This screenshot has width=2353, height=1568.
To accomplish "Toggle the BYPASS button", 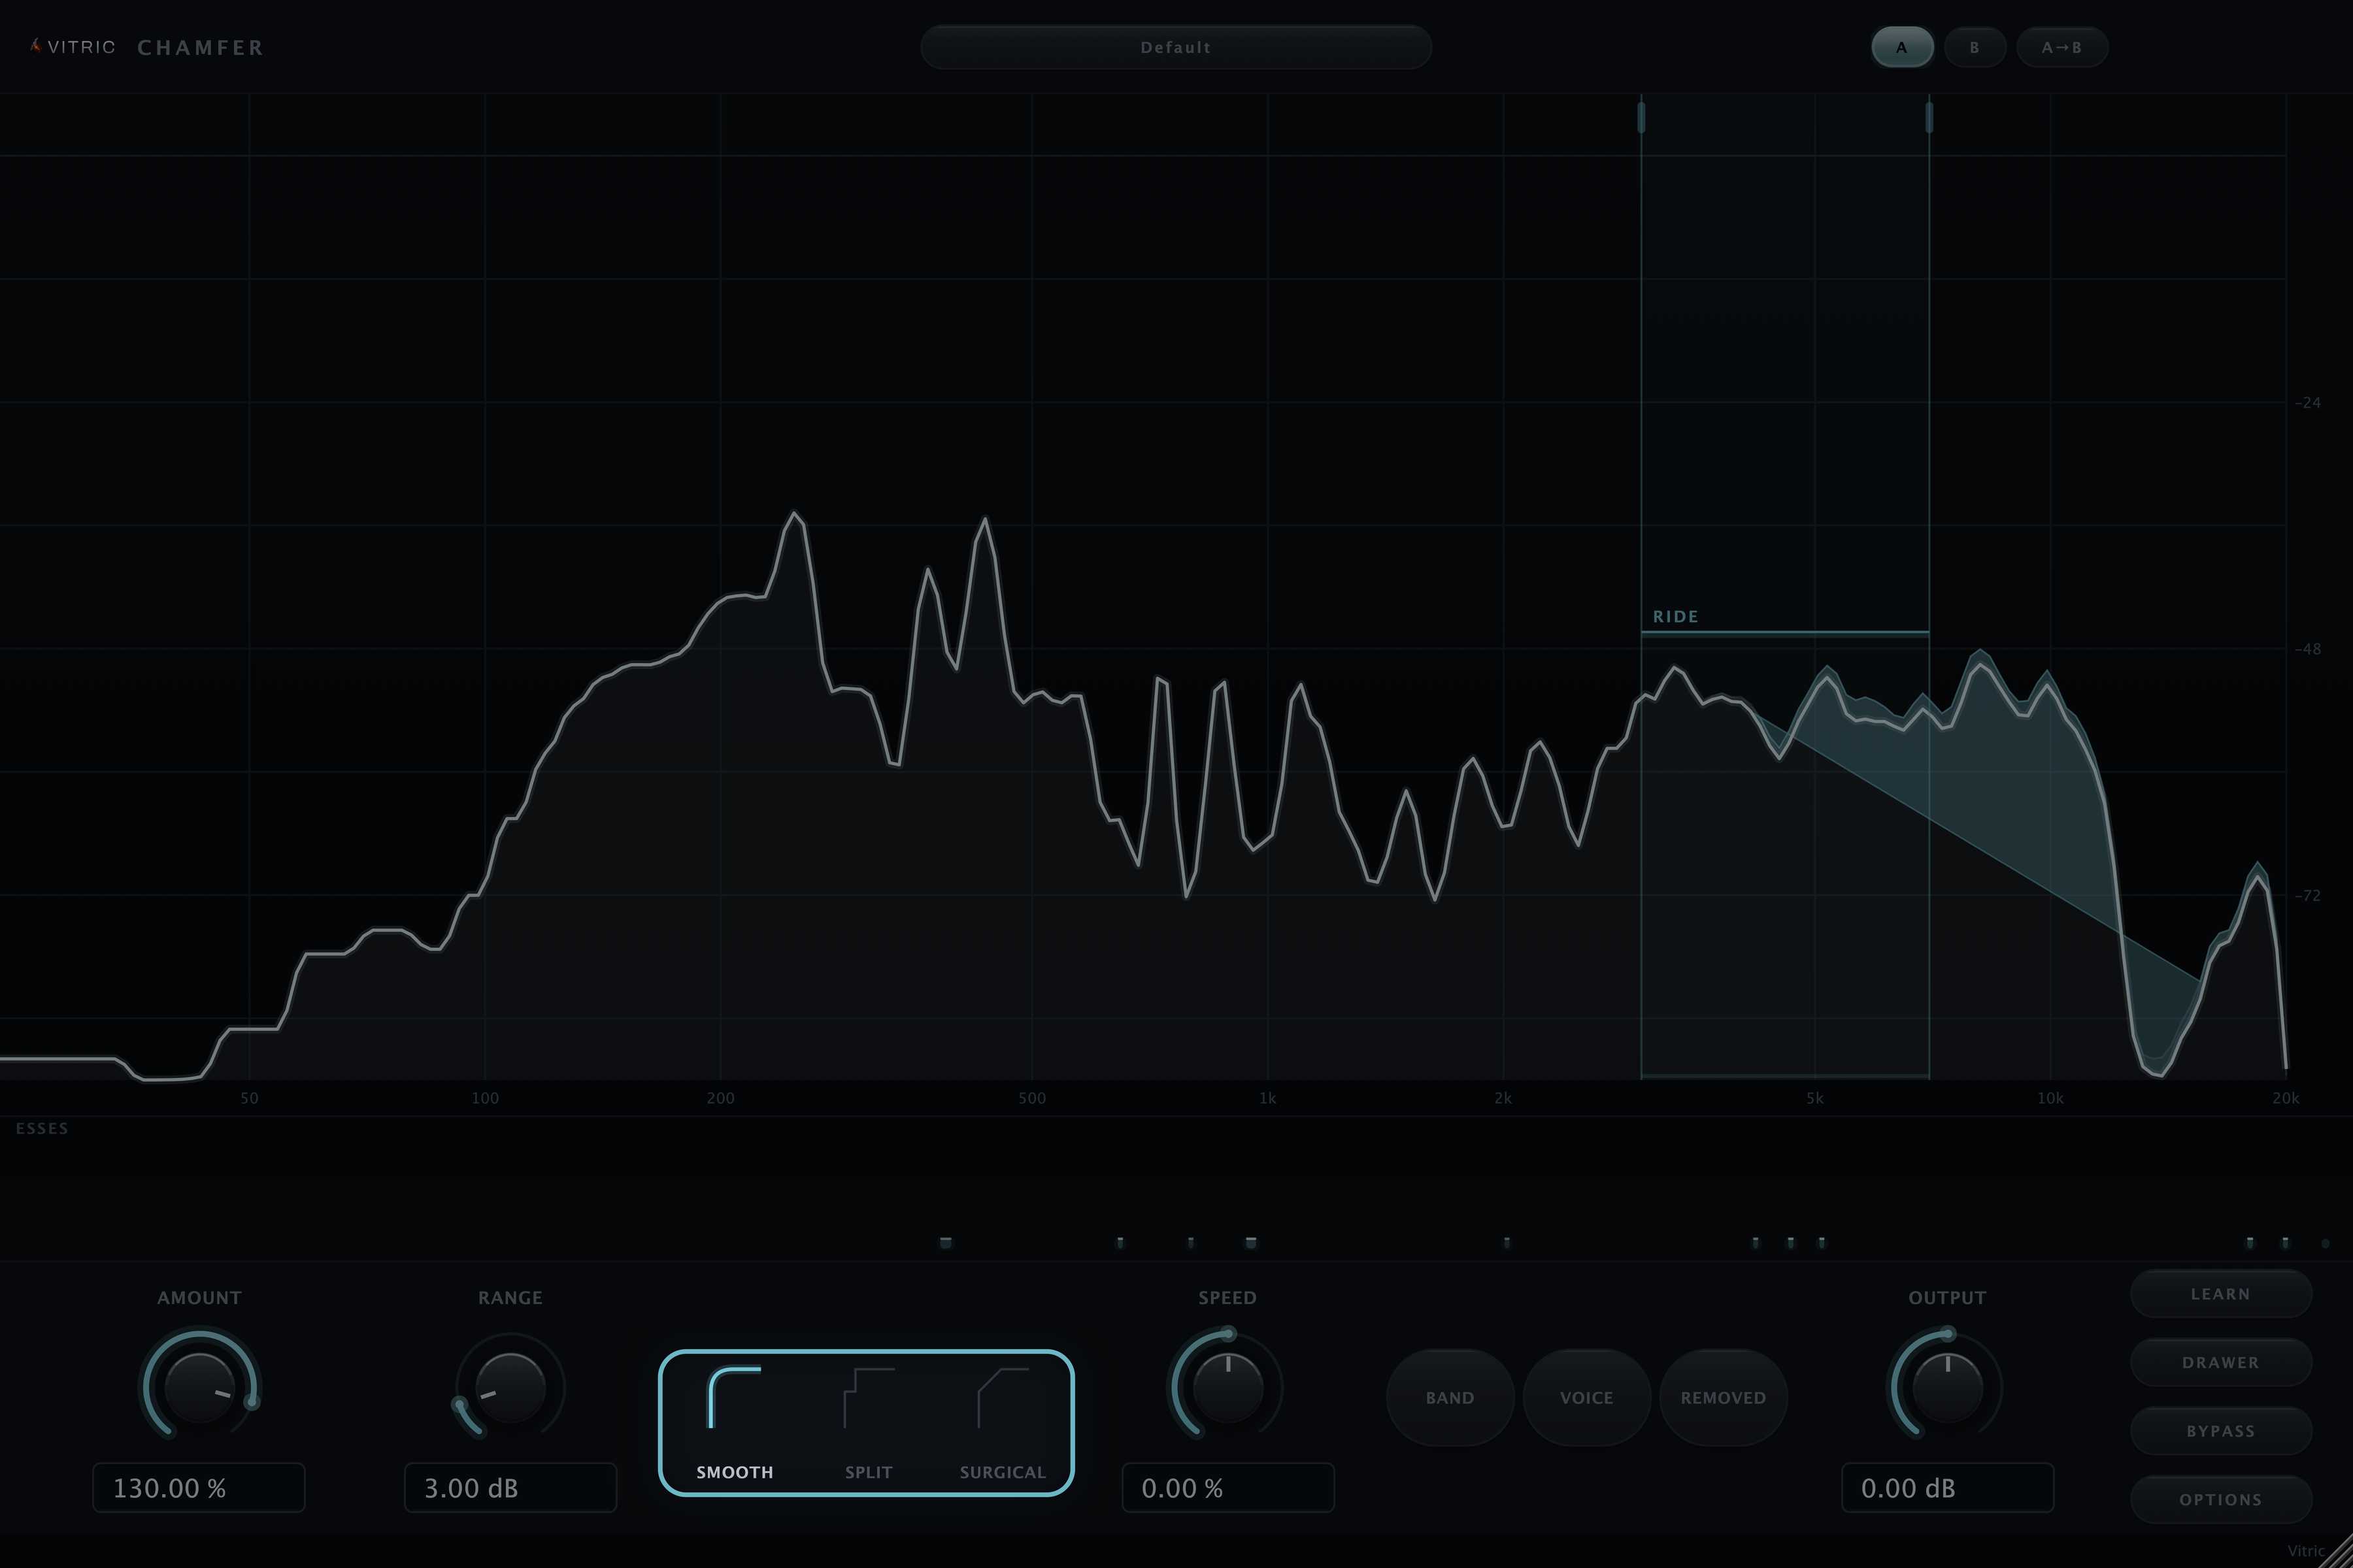I will (x=2221, y=1430).
